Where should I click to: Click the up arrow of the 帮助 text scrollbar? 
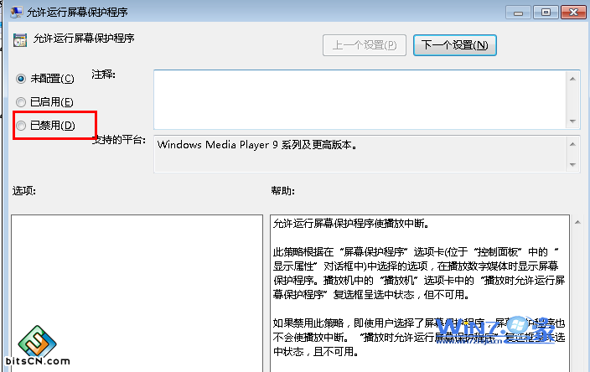pyautogui.click(x=577, y=222)
